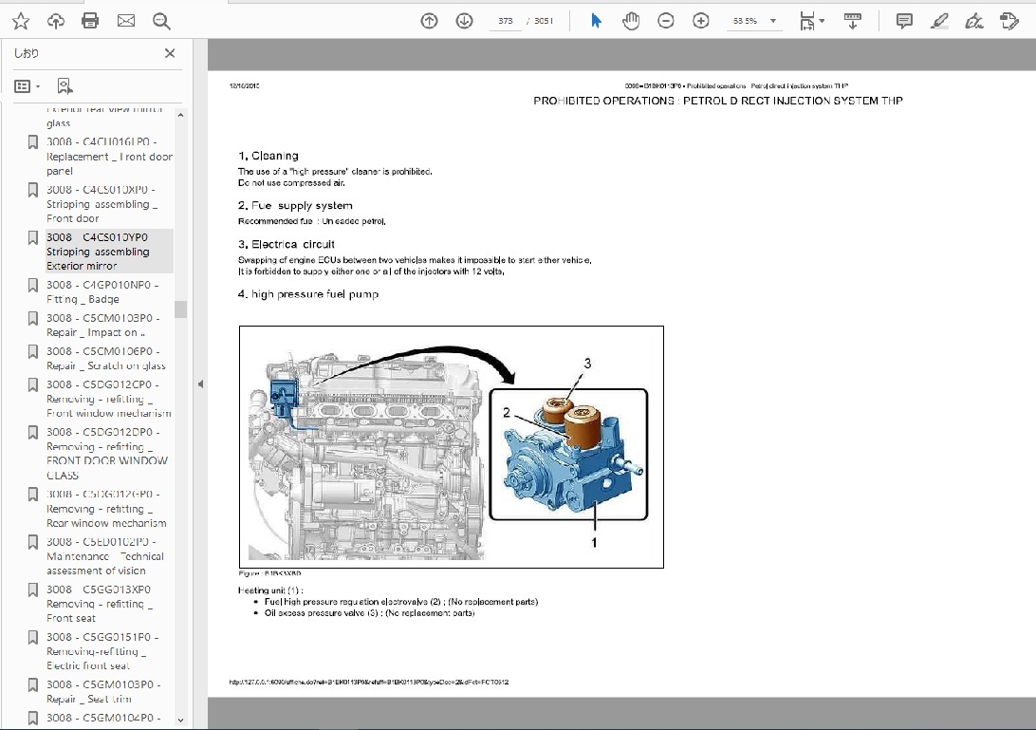The height and width of the screenshot is (730, 1036).
Task: Click the page title PROHIBITED OPERATIONS heading
Action: [x=718, y=101]
